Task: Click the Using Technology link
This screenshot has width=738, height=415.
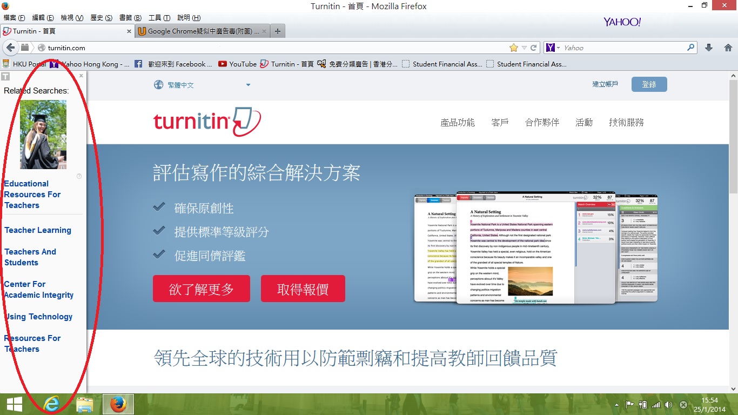Action: click(38, 317)
